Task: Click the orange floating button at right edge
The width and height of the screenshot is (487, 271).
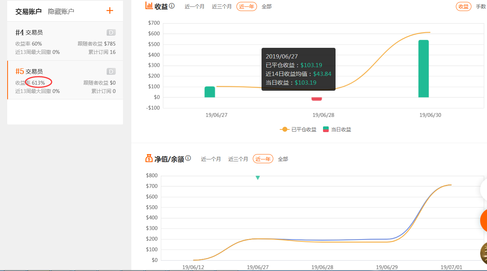Action: tap(484, 220)
